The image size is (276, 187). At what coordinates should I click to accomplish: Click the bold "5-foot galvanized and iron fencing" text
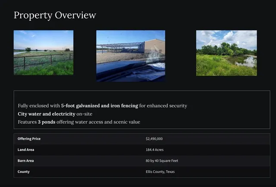coord(100,106)
